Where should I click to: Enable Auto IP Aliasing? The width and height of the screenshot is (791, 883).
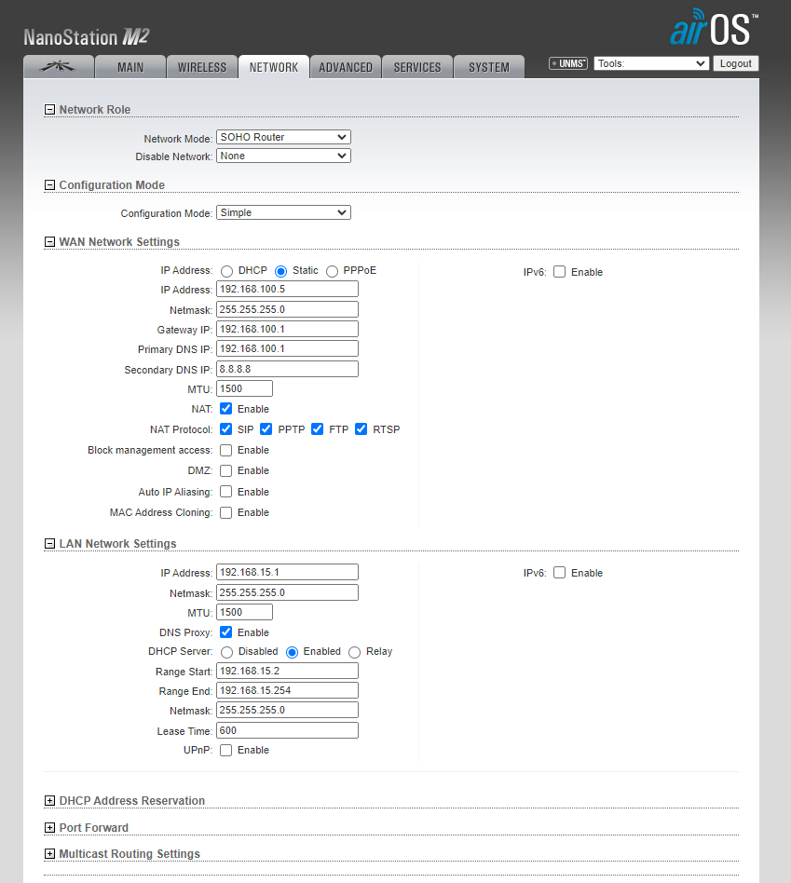tap(225, 492)
